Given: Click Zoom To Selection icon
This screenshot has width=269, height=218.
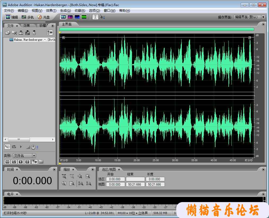Looking at the screenshot, I should pos(88,176).
